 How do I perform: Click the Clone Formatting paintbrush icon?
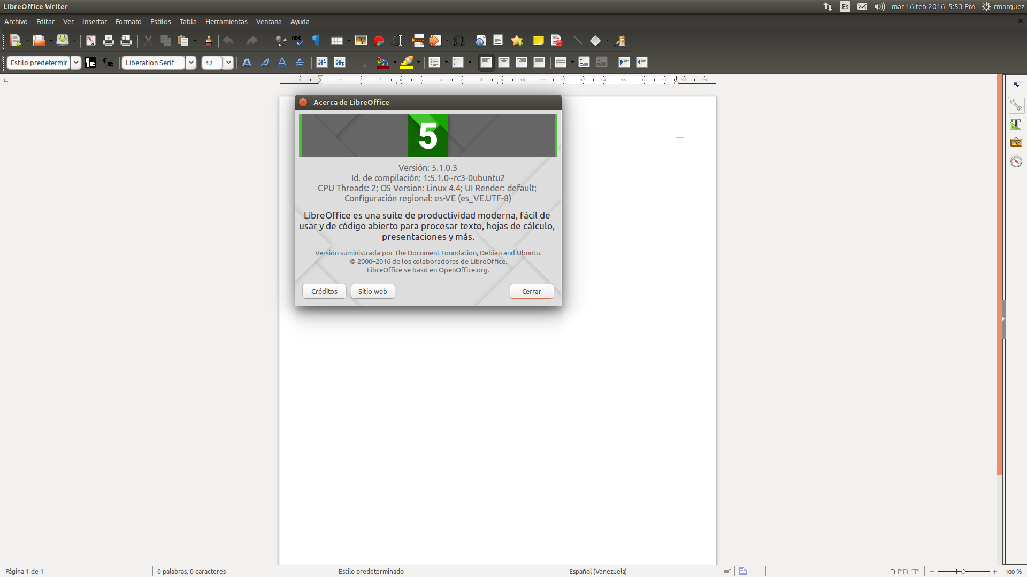click(x=208, y=41)
